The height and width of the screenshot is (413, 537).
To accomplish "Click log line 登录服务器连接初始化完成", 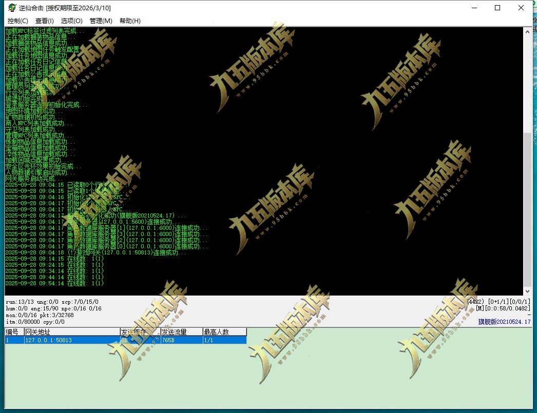I will [x=46, y=105].
